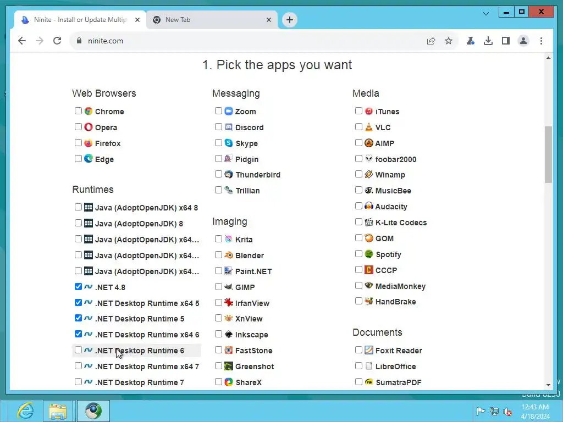The image size is (563, 422).
Task: Click the Inkscape app icon
Action: pos(229,335)
